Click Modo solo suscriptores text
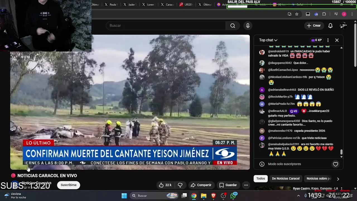The width and height of the screenshot is (357, 201). 284,164
